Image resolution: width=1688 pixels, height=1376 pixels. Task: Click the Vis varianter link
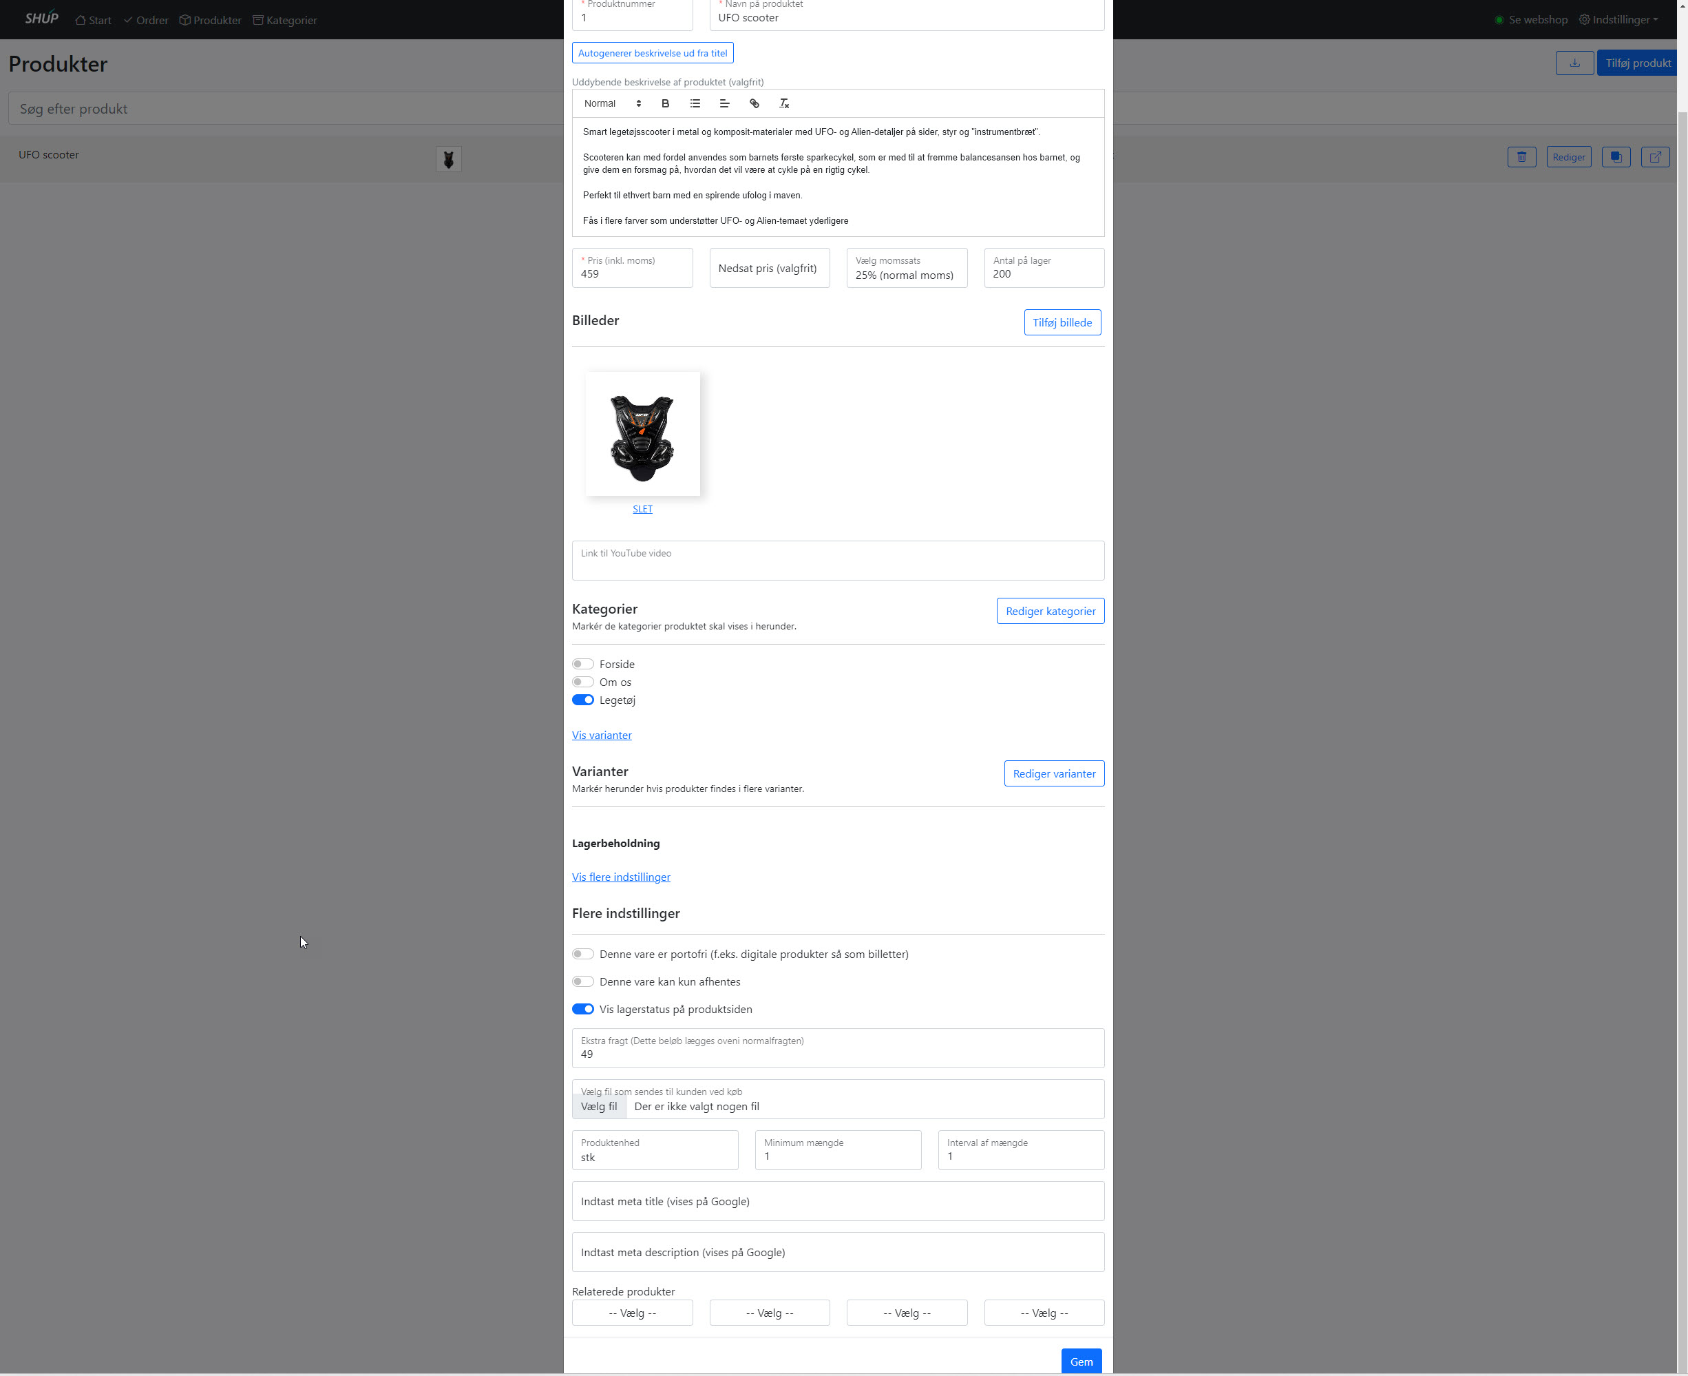[x=601, y=735]
